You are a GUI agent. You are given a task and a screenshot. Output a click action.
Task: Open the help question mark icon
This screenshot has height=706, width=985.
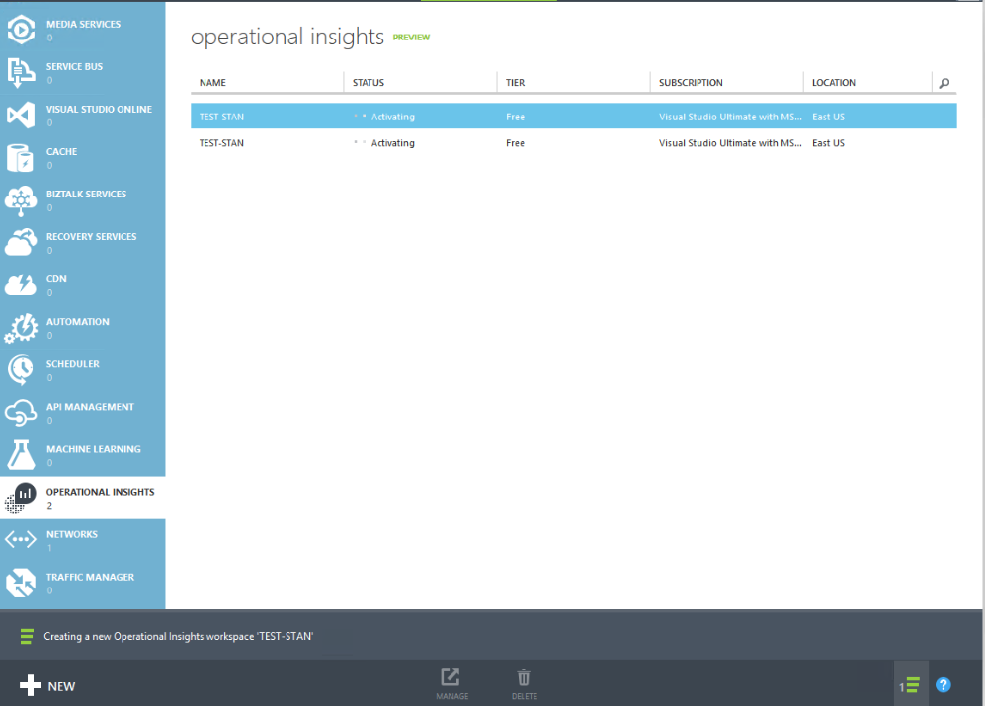(x=944, y=685)
